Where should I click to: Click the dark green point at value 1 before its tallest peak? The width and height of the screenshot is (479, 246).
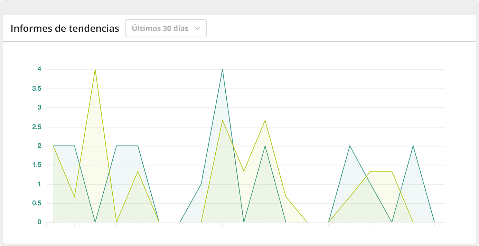201,184
